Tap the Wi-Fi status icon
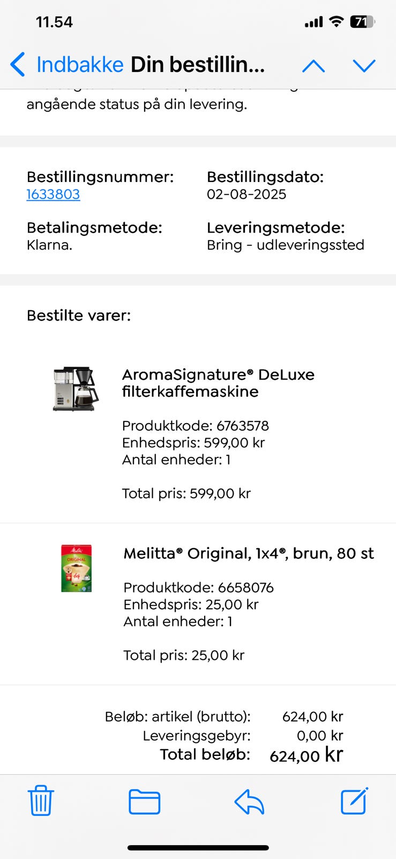Image resolution: width=396 pixels, height=859 pixels. 336,21
